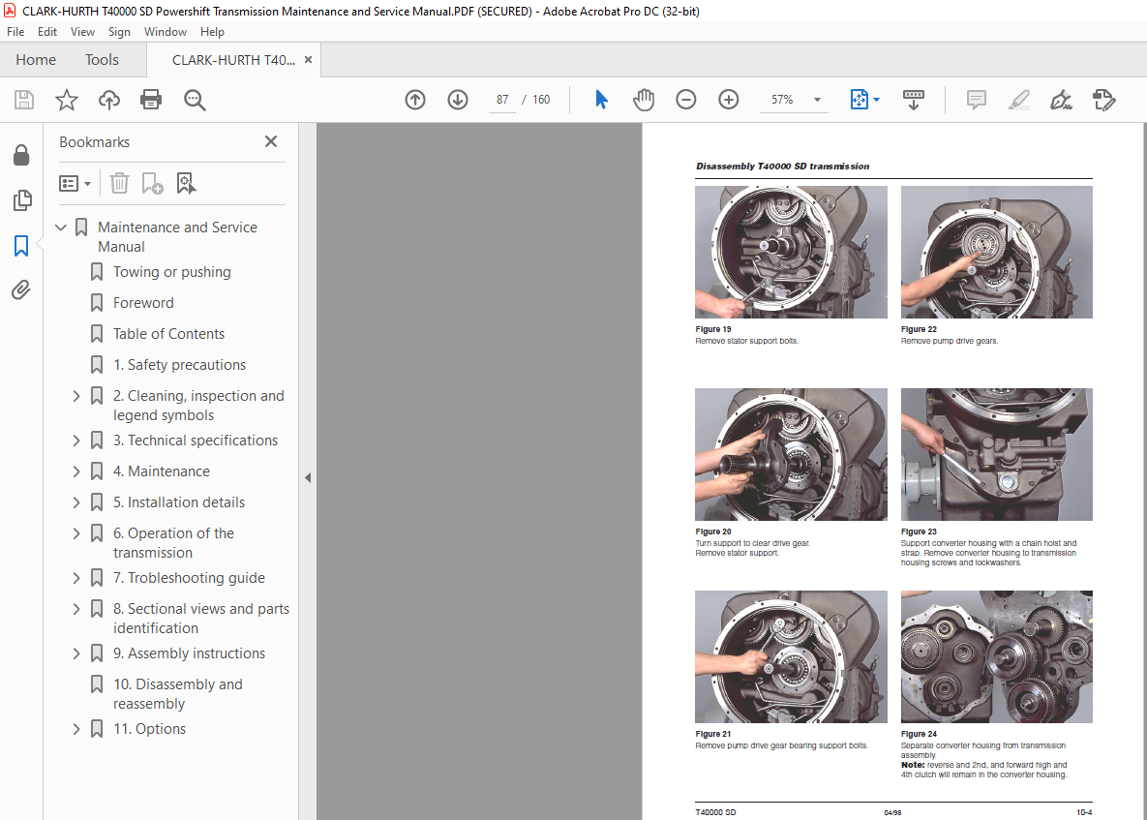Add a new bookmark icon

(x=152, y=183)
